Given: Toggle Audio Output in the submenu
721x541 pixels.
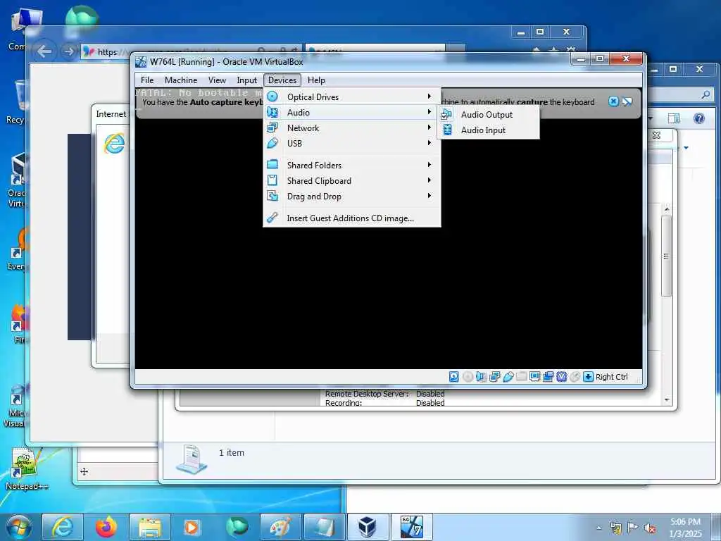Looking at the screenshot, I should tap(489, 115).
